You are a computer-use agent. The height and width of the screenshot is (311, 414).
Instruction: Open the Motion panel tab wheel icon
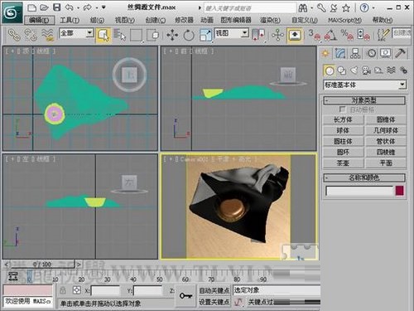pyautogui.click(x=372, y=53)
